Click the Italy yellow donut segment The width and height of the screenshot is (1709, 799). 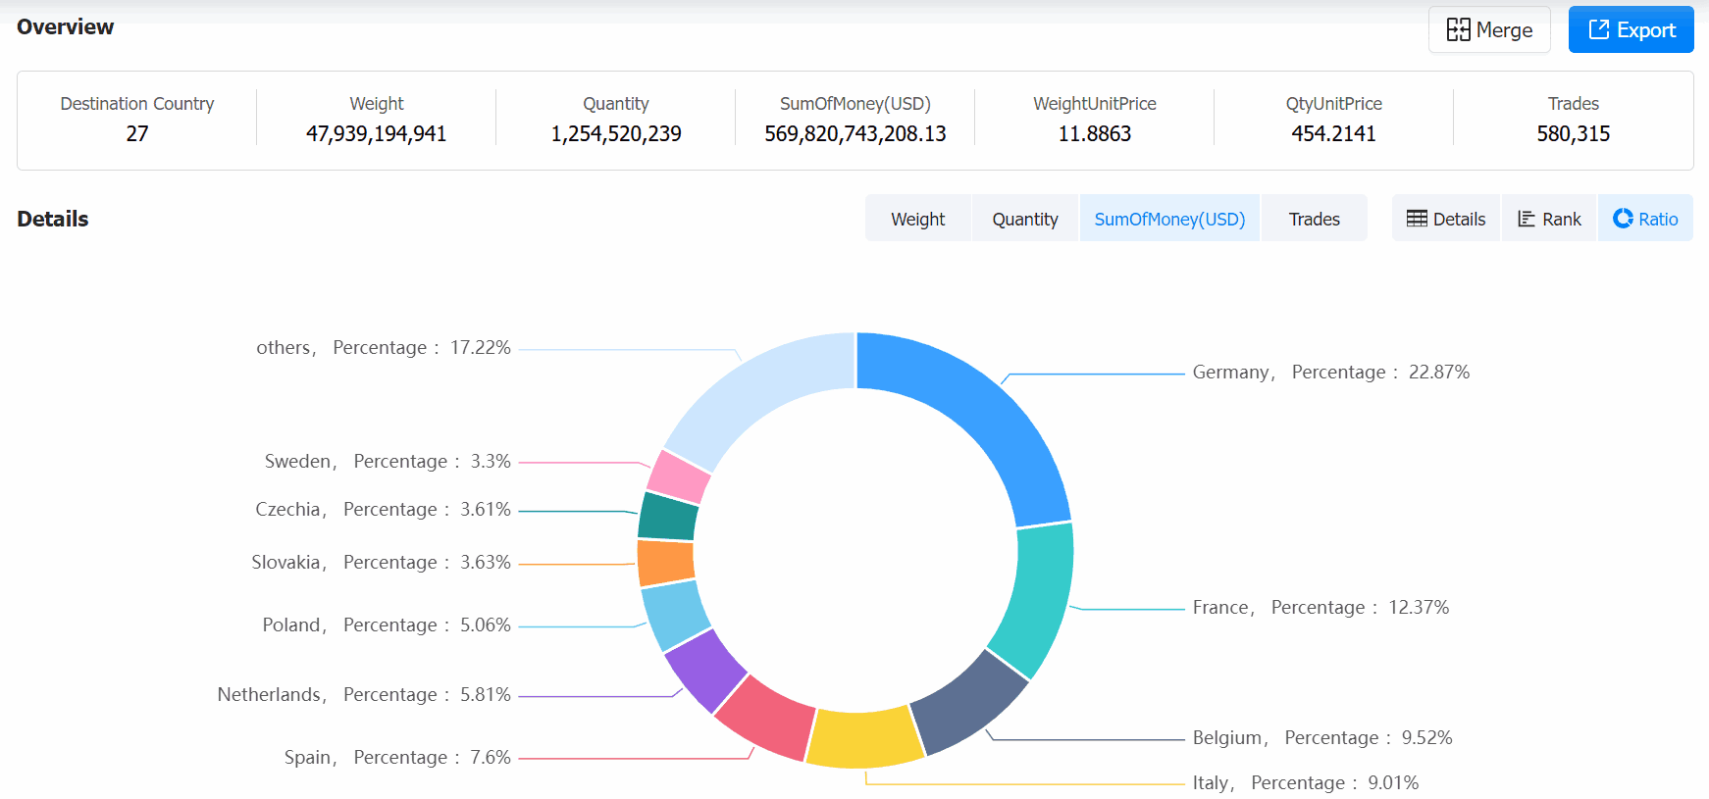click(863, 737)
